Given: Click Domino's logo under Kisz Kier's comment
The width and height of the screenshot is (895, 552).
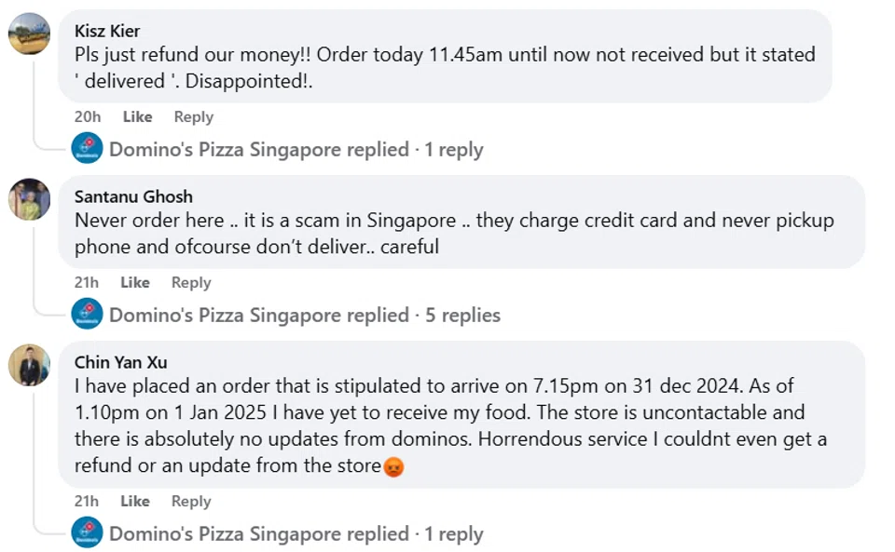Looking at the screenshot, I should point(88,149).
